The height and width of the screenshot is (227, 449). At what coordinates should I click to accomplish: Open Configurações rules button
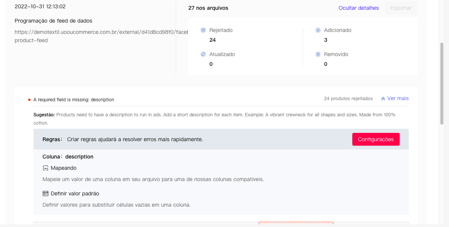coord(376,139)
